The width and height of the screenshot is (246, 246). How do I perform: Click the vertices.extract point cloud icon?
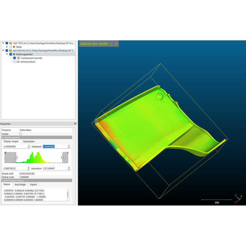(18, 62)
